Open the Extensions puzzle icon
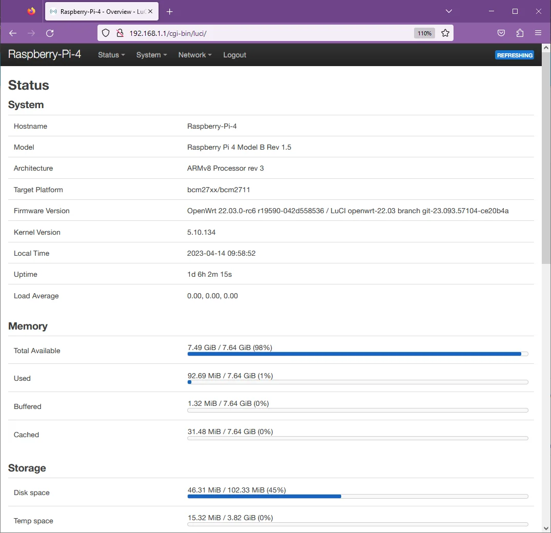The height and width of the screenshot is (533, 551). [x=520, y=33]
